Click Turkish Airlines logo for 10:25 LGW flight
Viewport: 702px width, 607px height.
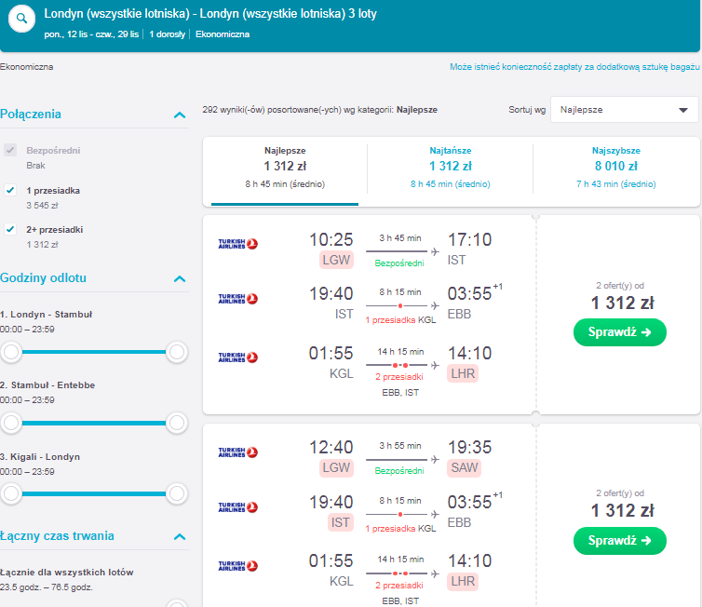coord(237,244)
